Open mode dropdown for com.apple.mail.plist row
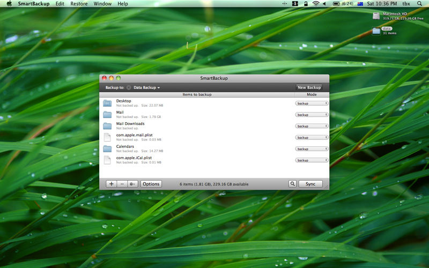 (312, 138)
